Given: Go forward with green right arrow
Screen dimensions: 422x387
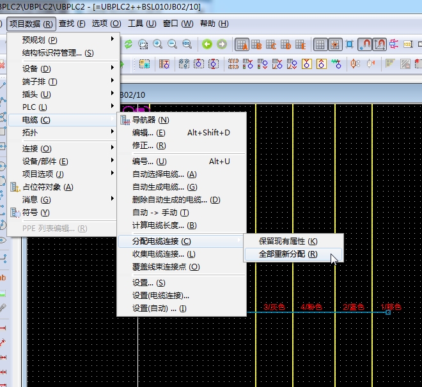Looking at the screenshot, I should (x=221, y=44).
